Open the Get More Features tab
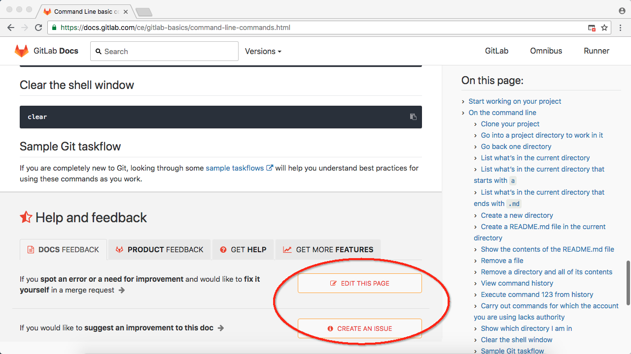 coord(328,249)
